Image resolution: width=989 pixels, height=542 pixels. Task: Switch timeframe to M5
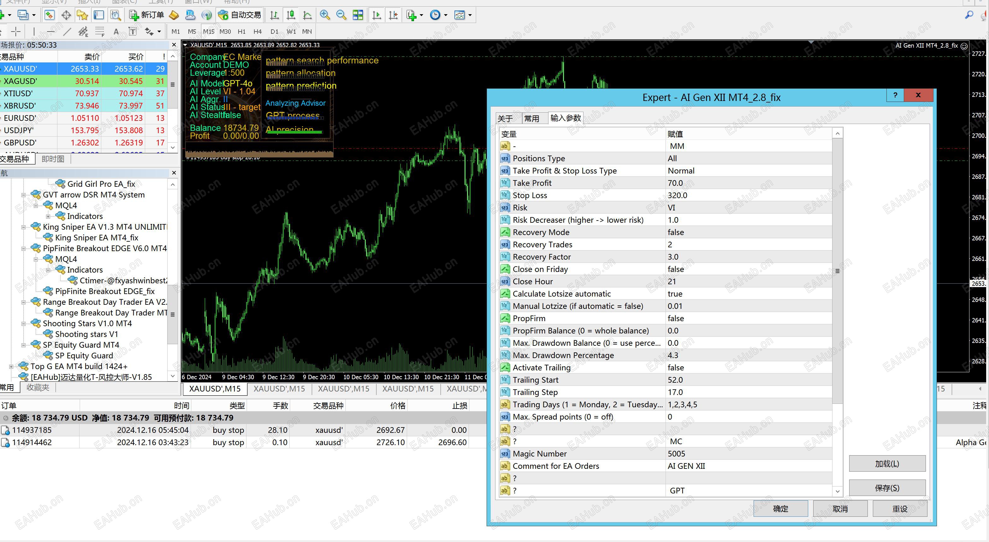tap(192, 32)
